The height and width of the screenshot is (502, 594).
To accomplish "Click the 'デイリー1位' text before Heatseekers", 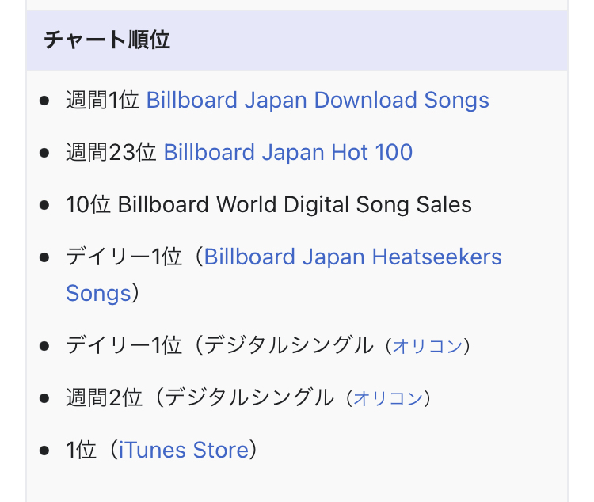I will [x=124, y=257].
